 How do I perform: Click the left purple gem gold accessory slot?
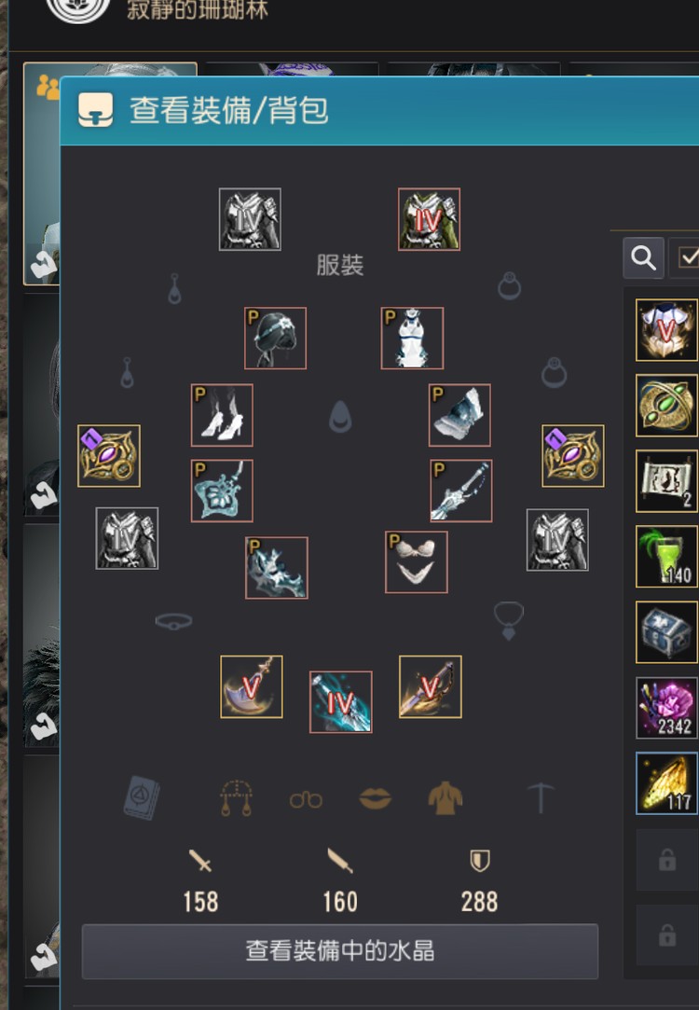(x=109, y=456)
